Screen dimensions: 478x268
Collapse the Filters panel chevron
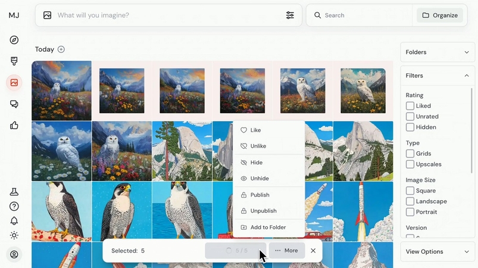click(467, 75)
